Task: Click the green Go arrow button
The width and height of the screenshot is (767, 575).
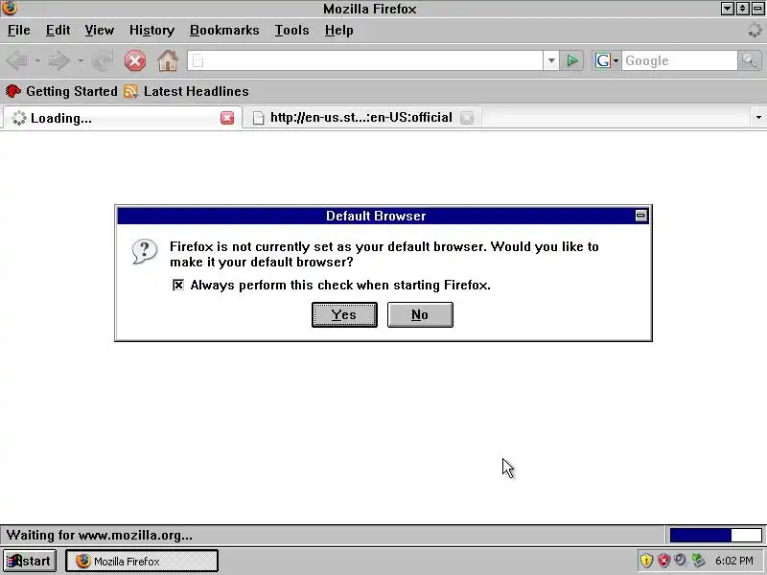Action: coord(571,60)
